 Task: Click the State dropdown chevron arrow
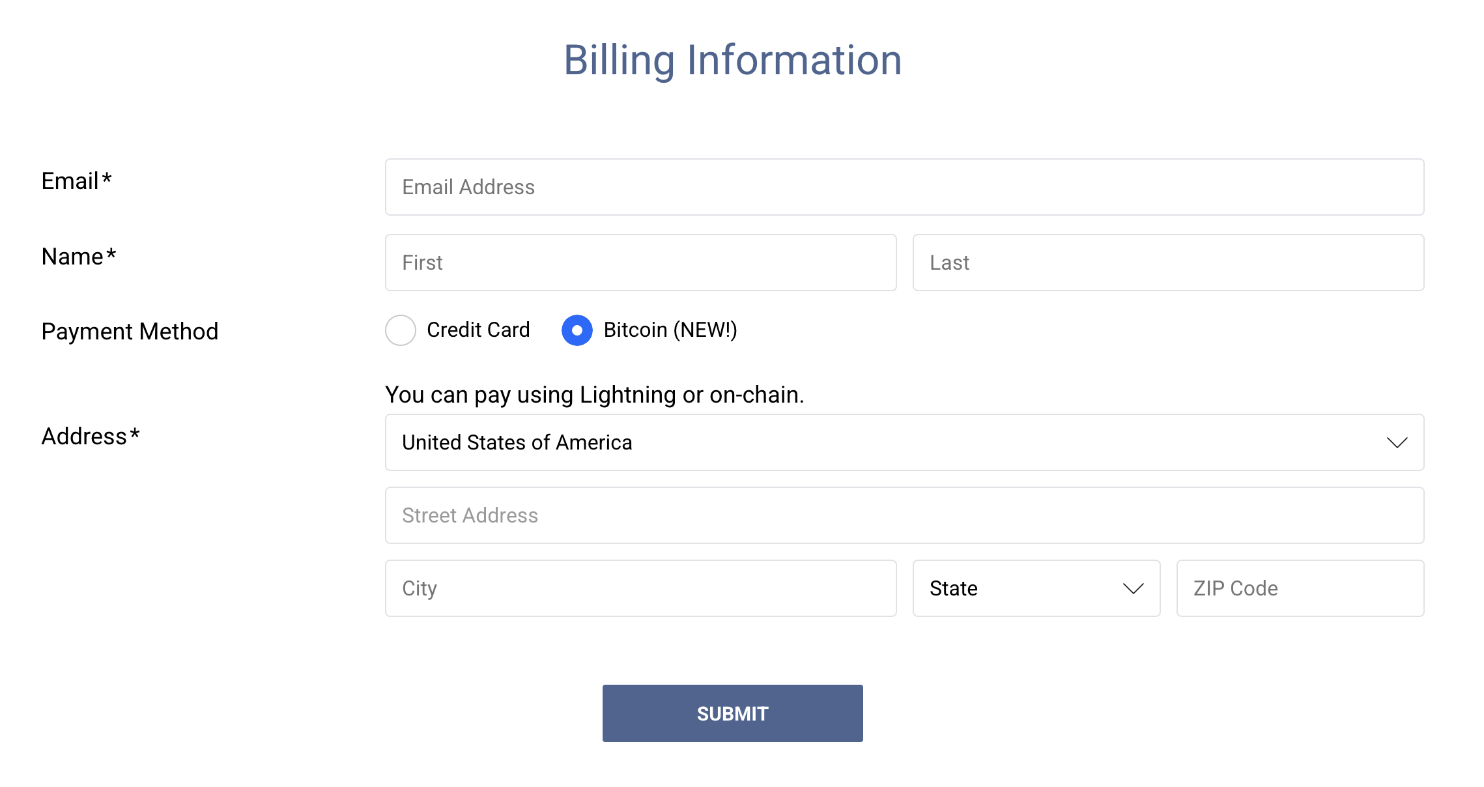tap(1134, 589)
